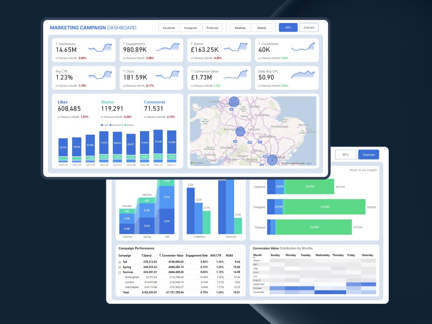Click Facebook green bar labeled £0.41M
Image resolution: width=432 pixels, height=324 pixels.
click(309, 187)
